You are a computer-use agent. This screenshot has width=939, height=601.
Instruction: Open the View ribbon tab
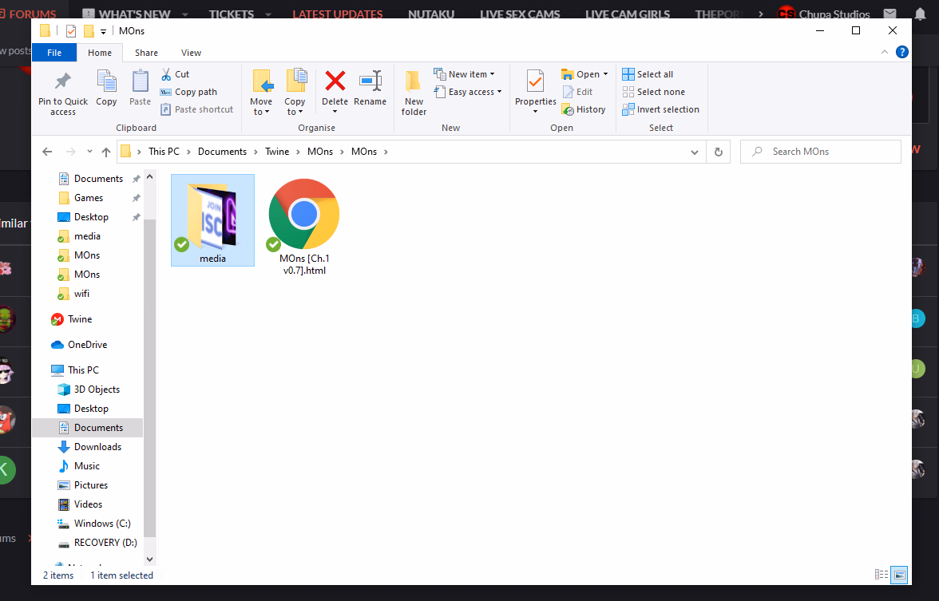click(x=191, y=53)
